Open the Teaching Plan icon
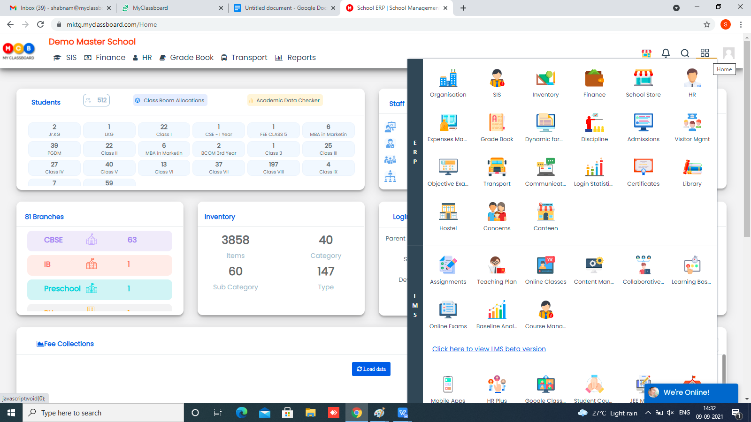Screen dimensions: 751x422 (497, 265)
